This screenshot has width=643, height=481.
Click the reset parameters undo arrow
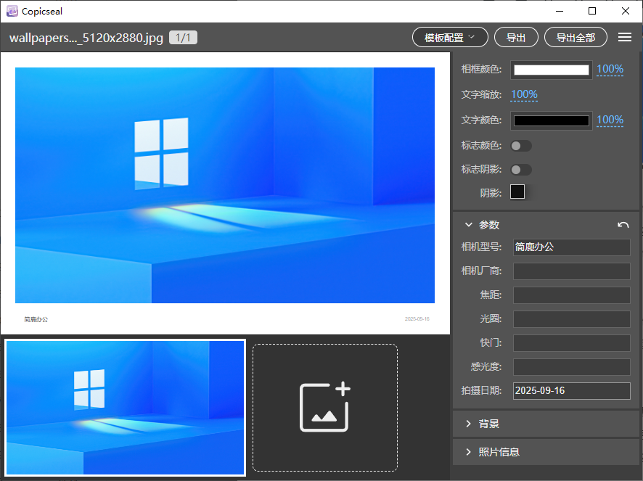(x=623, y=225)
